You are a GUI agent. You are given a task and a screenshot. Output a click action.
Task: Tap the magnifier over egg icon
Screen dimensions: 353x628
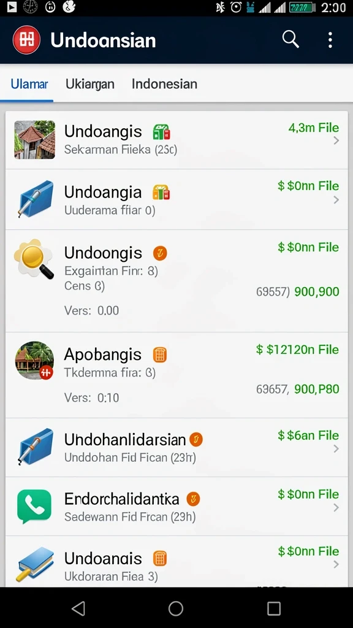point(34,259)
